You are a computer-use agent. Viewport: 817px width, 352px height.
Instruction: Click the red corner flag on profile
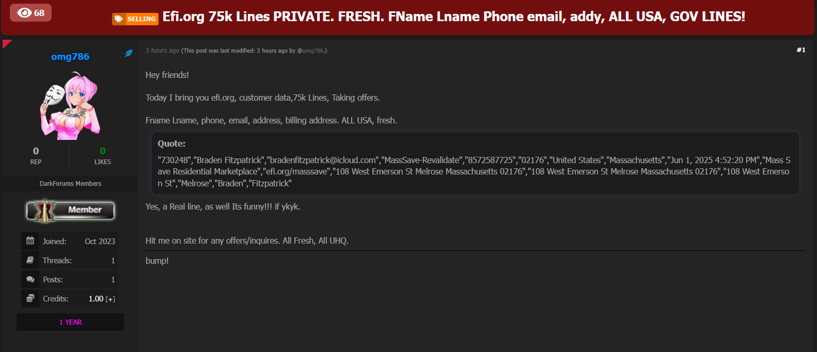tap(6, 43)
